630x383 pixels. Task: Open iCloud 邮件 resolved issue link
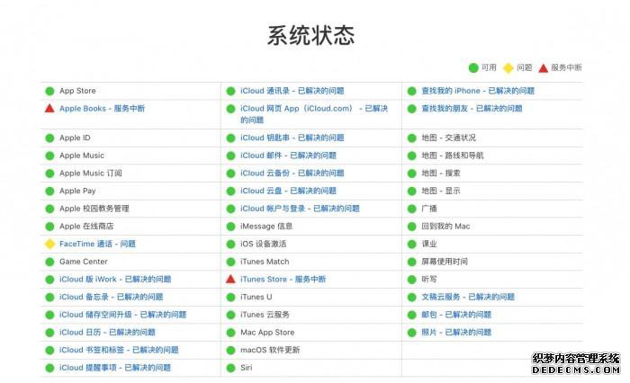pyautogui.click(x=289, y=156)
